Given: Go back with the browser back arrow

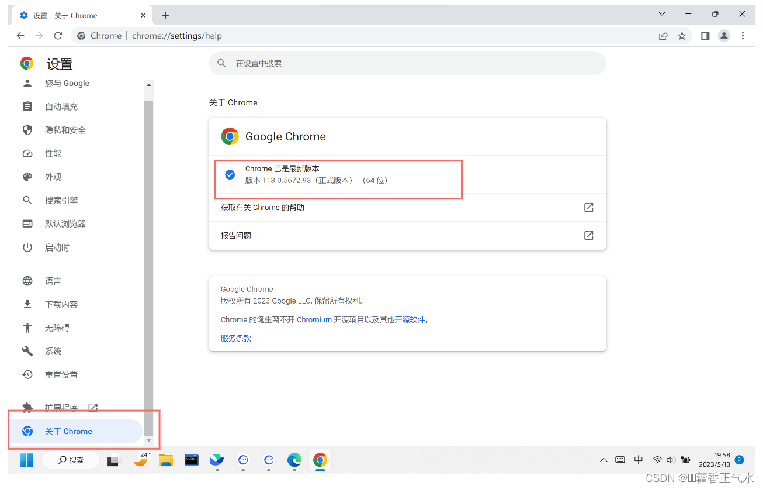Looking at the screenshot, I should tap(20, 36).
